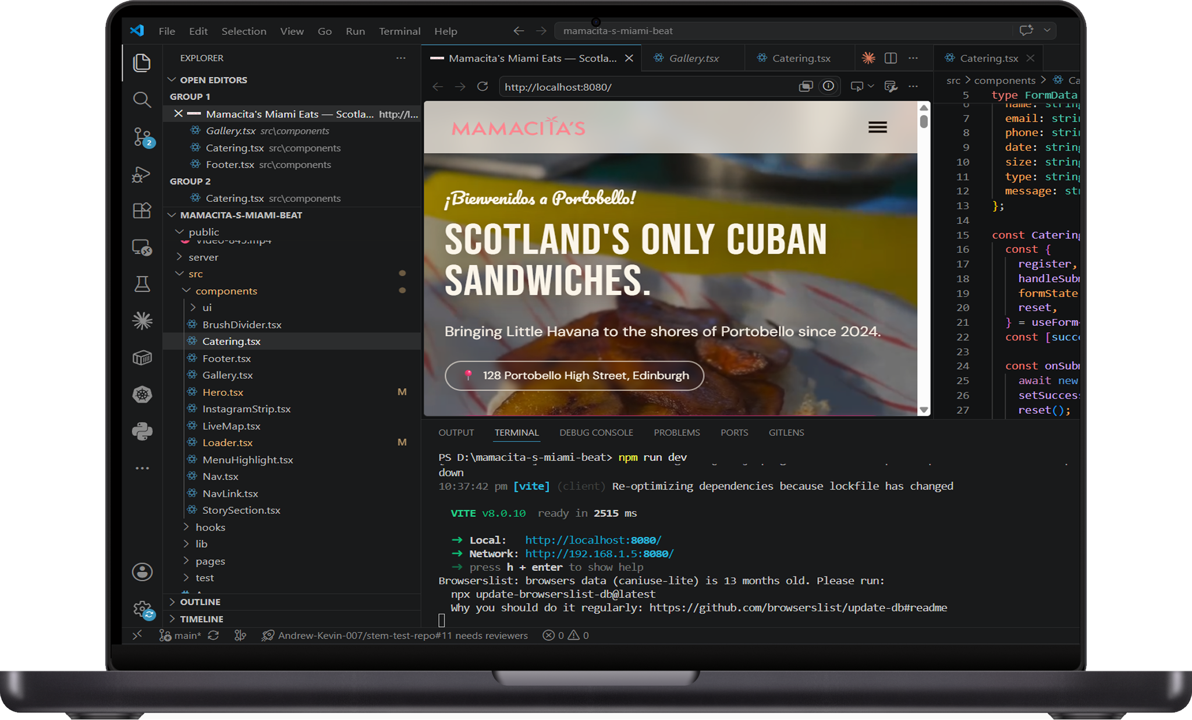Click the main* branch in status bar
This screenshot has width=1192, height=720.
[x=180, y=636]
